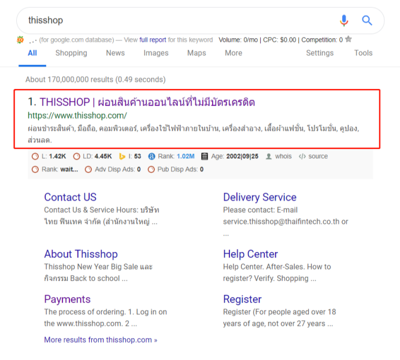Image resolution: width=400 pixels, height=360 pixels.
Task: Open the THISSHOP main result title link
Action: pyautogui.click(x=147, y=102)
